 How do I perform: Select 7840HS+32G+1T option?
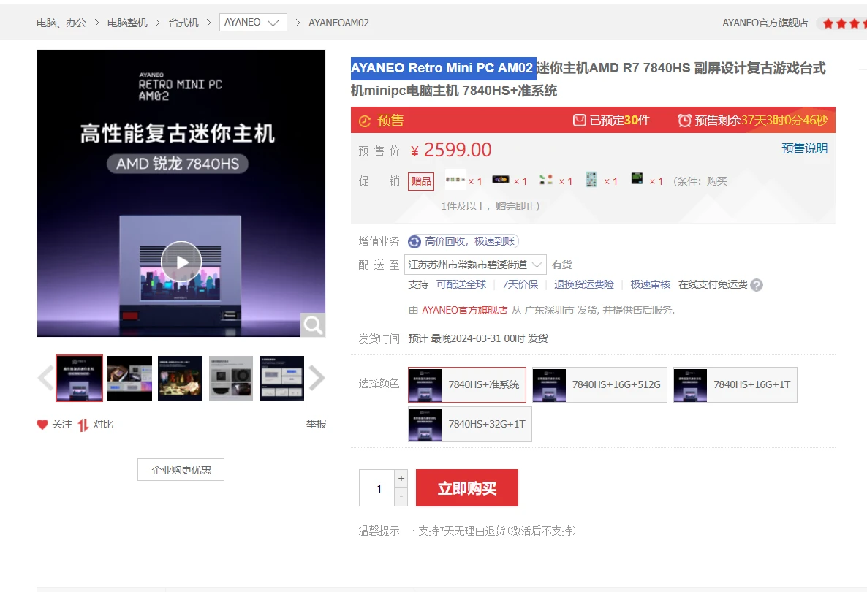pyautogui.click(x=470, y=424)
